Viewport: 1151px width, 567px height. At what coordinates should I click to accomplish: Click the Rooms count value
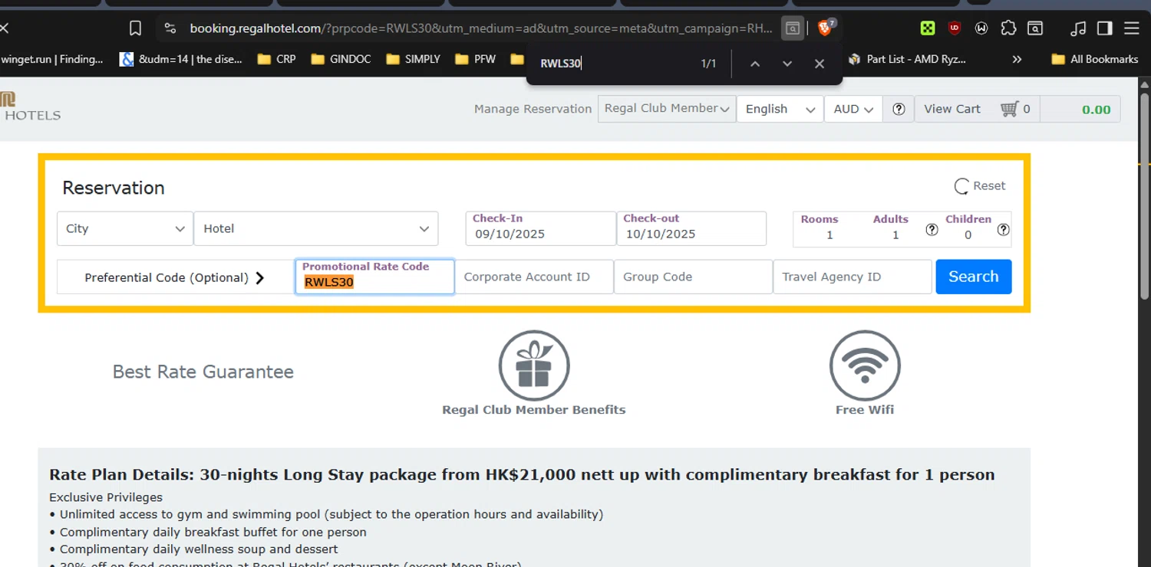[829, 235]
